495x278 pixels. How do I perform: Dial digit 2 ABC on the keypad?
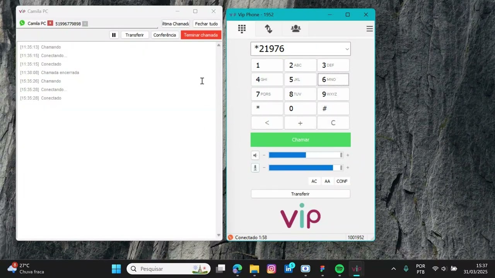pyautogui.click(x=300, y=65)
